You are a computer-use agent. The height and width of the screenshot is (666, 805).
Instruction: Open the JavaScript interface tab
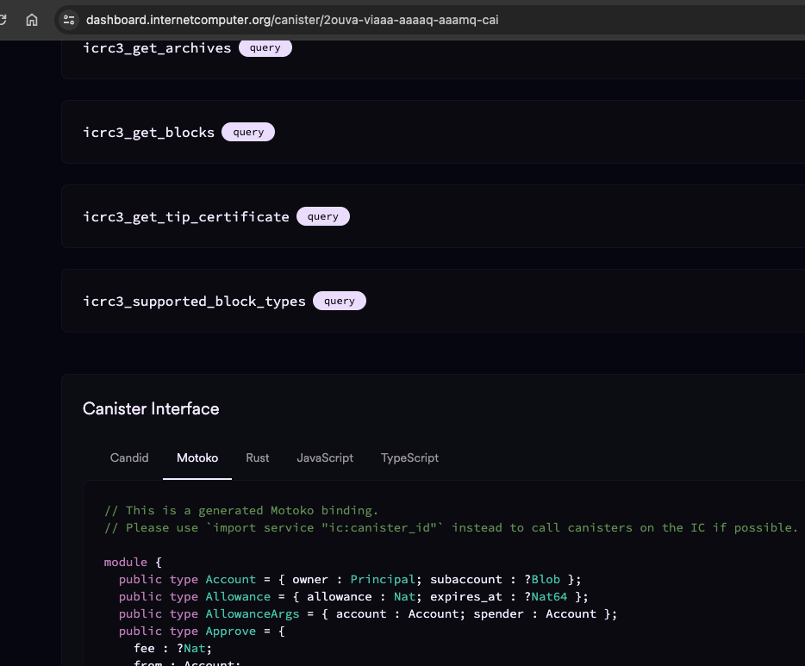(x=325, y=457)
